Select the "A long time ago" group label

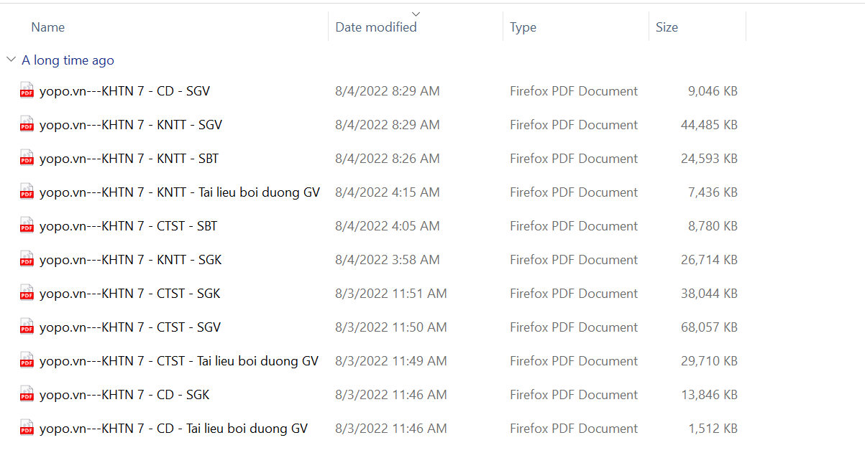point(68,60)
